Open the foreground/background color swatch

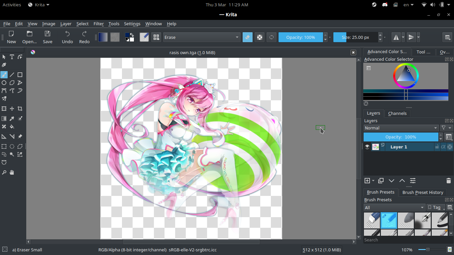(x=130, y=37)
